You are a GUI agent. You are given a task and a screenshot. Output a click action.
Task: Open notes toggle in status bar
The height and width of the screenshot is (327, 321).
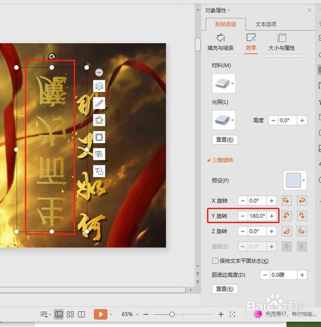[x=45, y=314]
